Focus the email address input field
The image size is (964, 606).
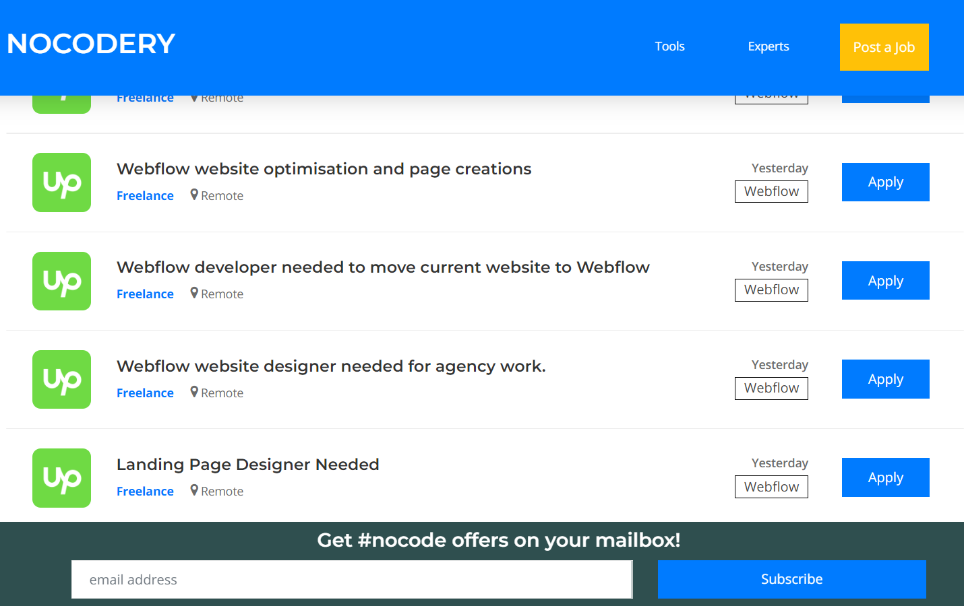coord(351,580)
